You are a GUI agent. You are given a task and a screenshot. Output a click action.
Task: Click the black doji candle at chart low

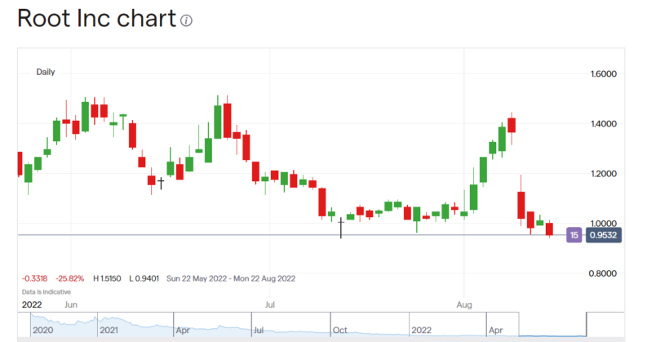pyautogui.click(x=341, y=228)
